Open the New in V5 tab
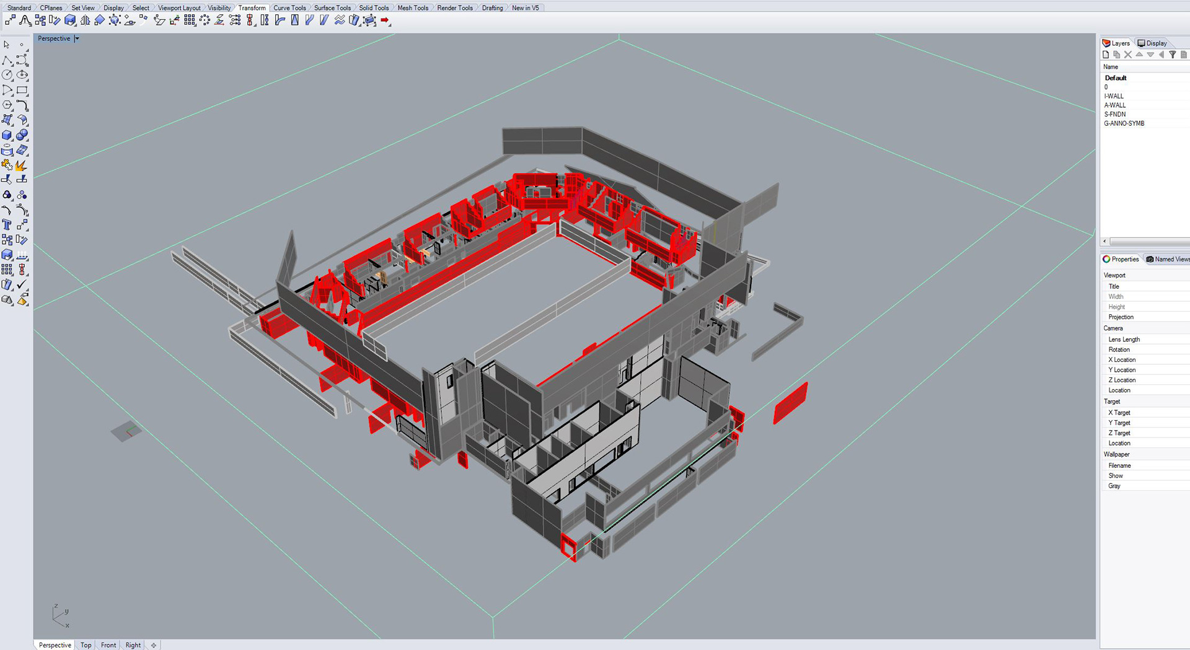Viewport: 1190px width, 650px height. (526, 8)
